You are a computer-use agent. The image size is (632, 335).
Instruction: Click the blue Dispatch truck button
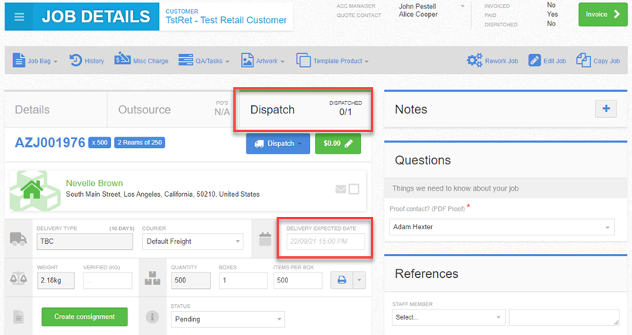click(x=277, y=144)
